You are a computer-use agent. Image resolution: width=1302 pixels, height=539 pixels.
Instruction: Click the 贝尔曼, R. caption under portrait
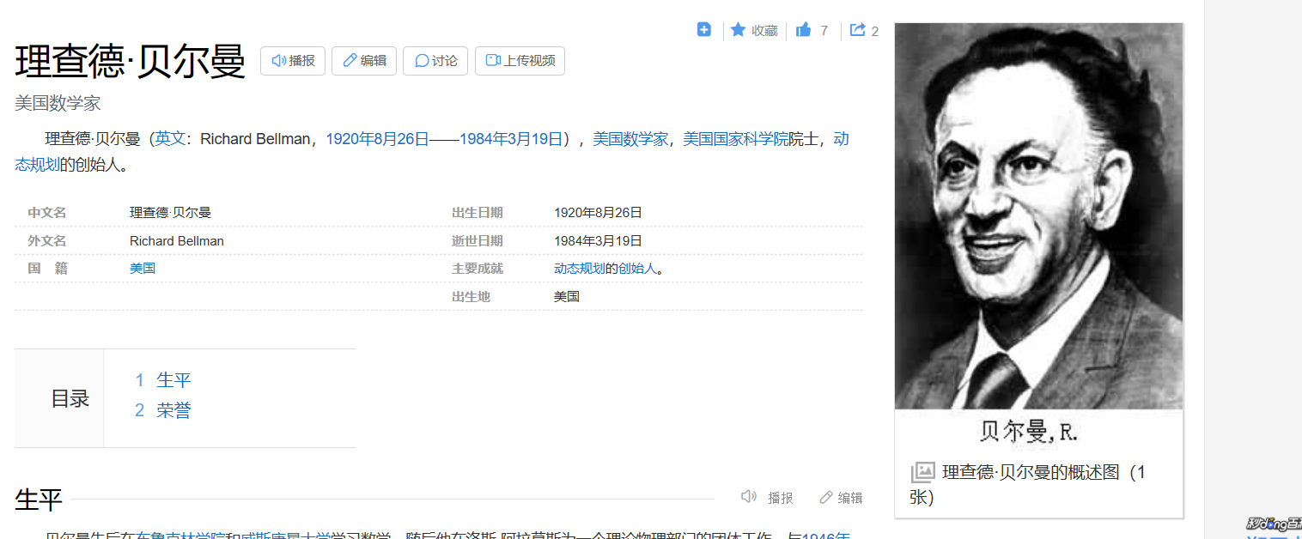coord(1028,432)
